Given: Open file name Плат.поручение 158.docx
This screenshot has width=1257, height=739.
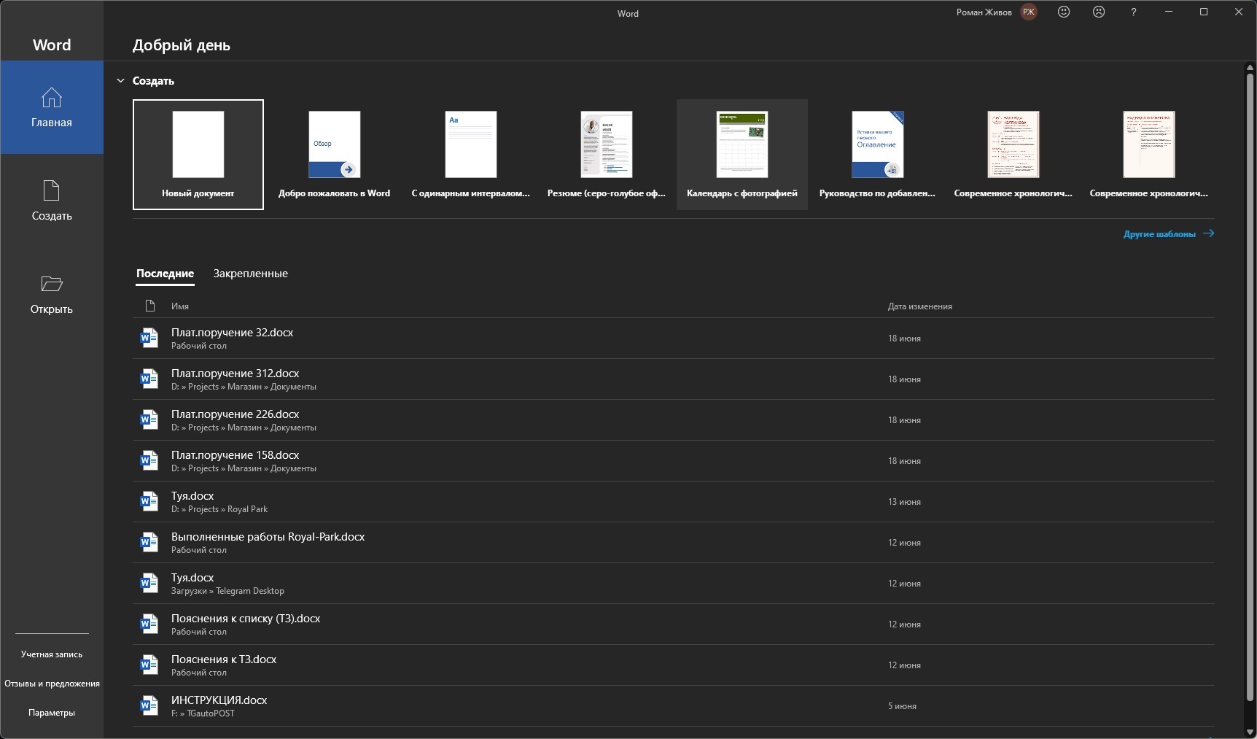Looking at the screenshot, I should (235, 455).
